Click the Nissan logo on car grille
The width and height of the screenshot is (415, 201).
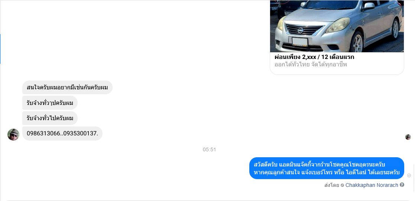300,31
